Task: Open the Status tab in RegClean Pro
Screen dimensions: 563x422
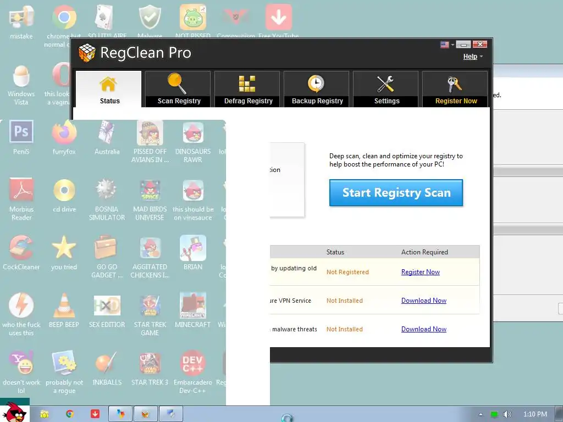Action: click(x=108, y=89)
